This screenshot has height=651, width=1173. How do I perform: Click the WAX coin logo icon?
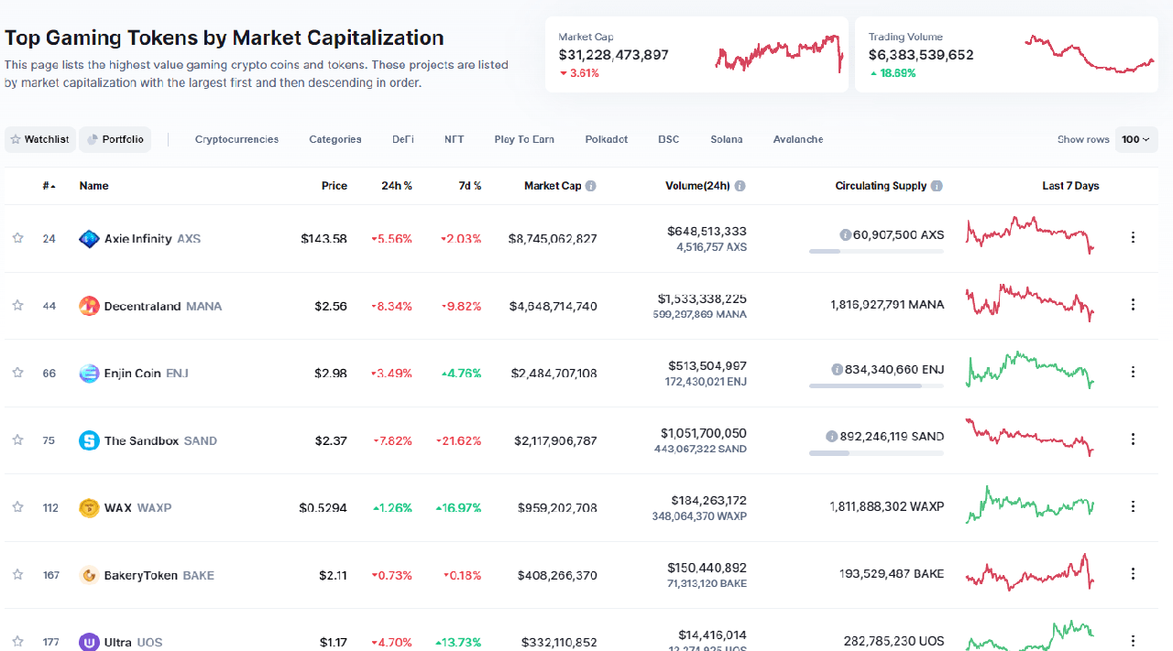pos(89,506)
